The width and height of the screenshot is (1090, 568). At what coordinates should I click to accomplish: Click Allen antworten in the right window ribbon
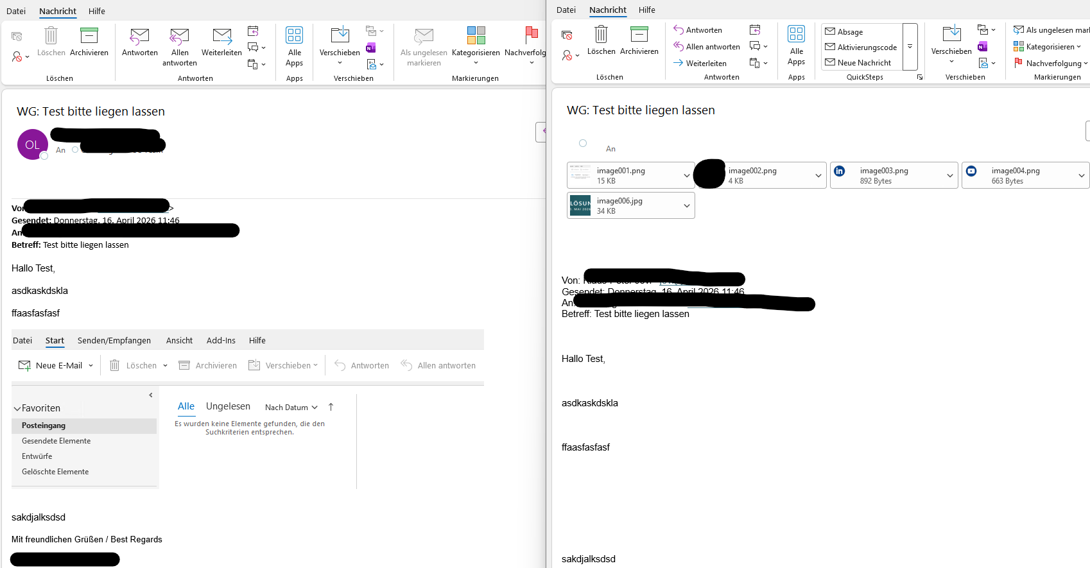[707, 47]
